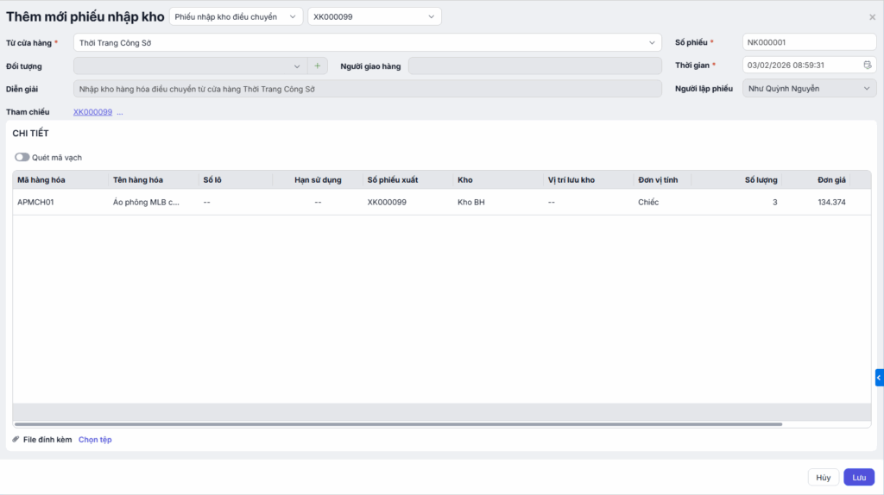Click the horizontal scrollbar under the table
The image size is (884, 495).
[x=398, y=424]
